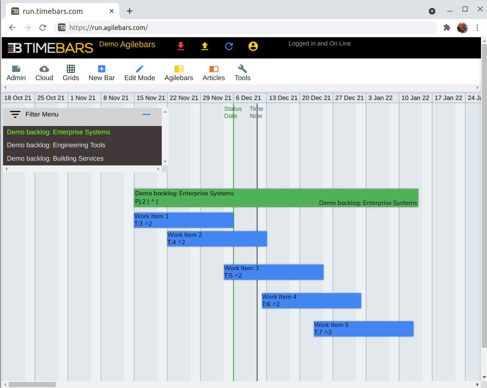Click the 13 Dec 21 timeline header
The width and height of the screenshot is (487, 388).
tap(283, 98)
